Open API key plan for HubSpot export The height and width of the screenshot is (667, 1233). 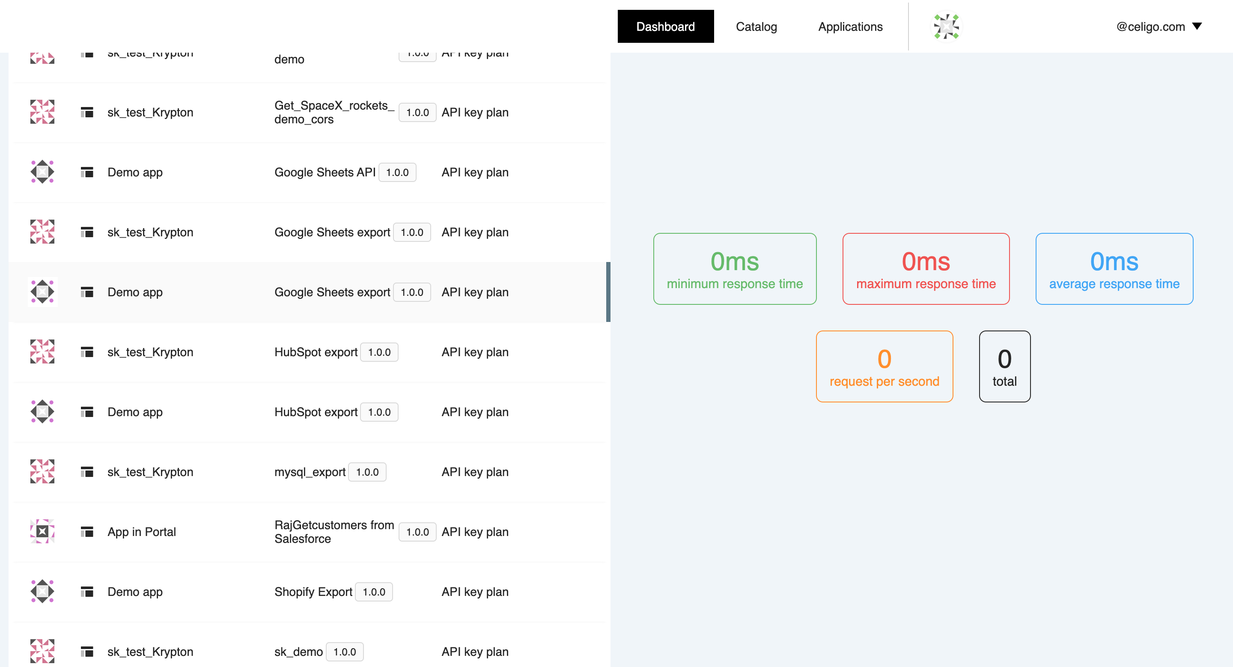point(475,351)
